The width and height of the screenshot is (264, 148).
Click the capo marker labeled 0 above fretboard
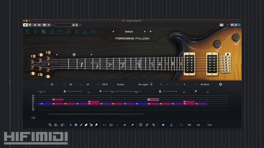(x=74, y=55)
